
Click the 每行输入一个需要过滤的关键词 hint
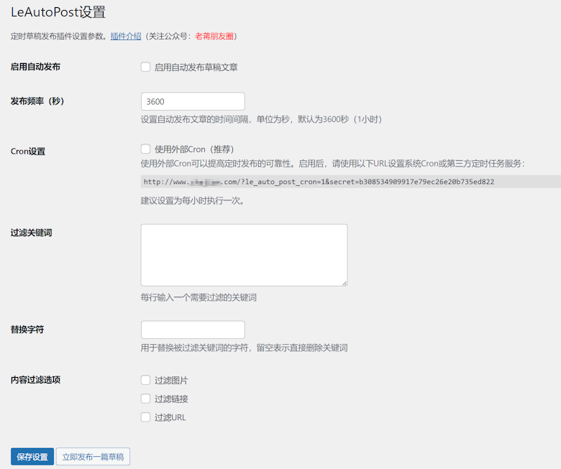pos(199,297)
